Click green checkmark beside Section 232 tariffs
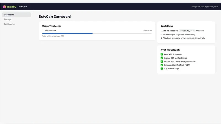The width and height of the screenshot is (221, 124). point(162,61)
